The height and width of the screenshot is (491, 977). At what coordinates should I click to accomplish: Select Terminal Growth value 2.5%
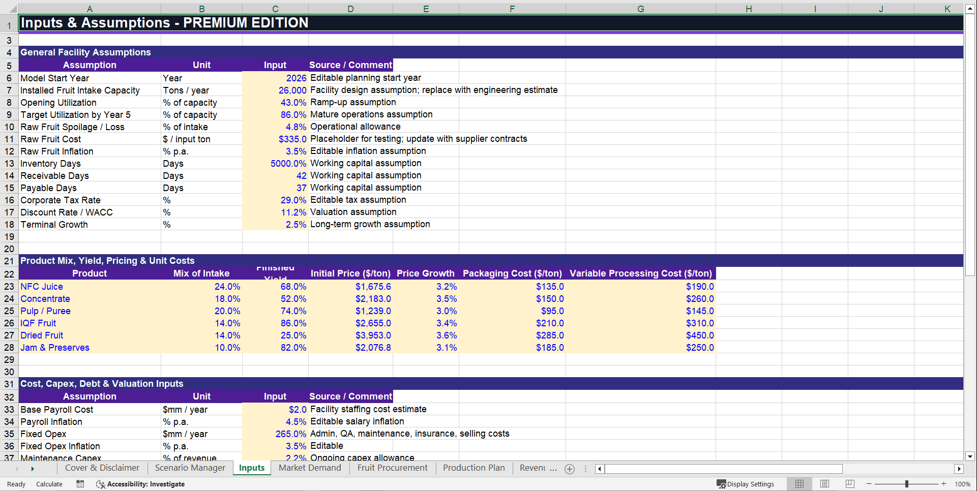[275, 224]
